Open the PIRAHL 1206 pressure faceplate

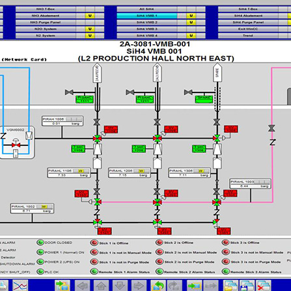[130, 173]
